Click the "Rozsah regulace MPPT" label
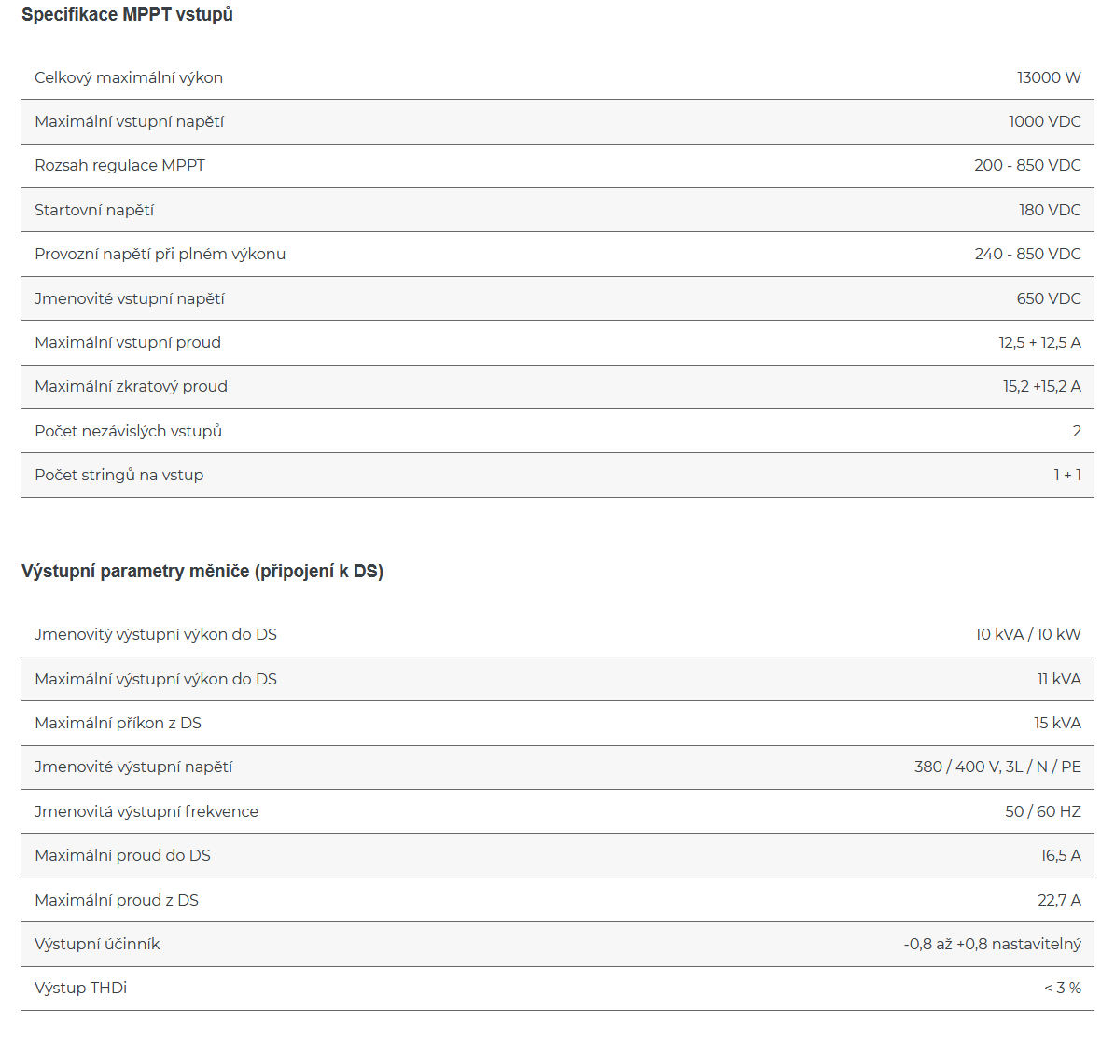The width and height of the screenshot is (1115, 1037). click(119, 165)
